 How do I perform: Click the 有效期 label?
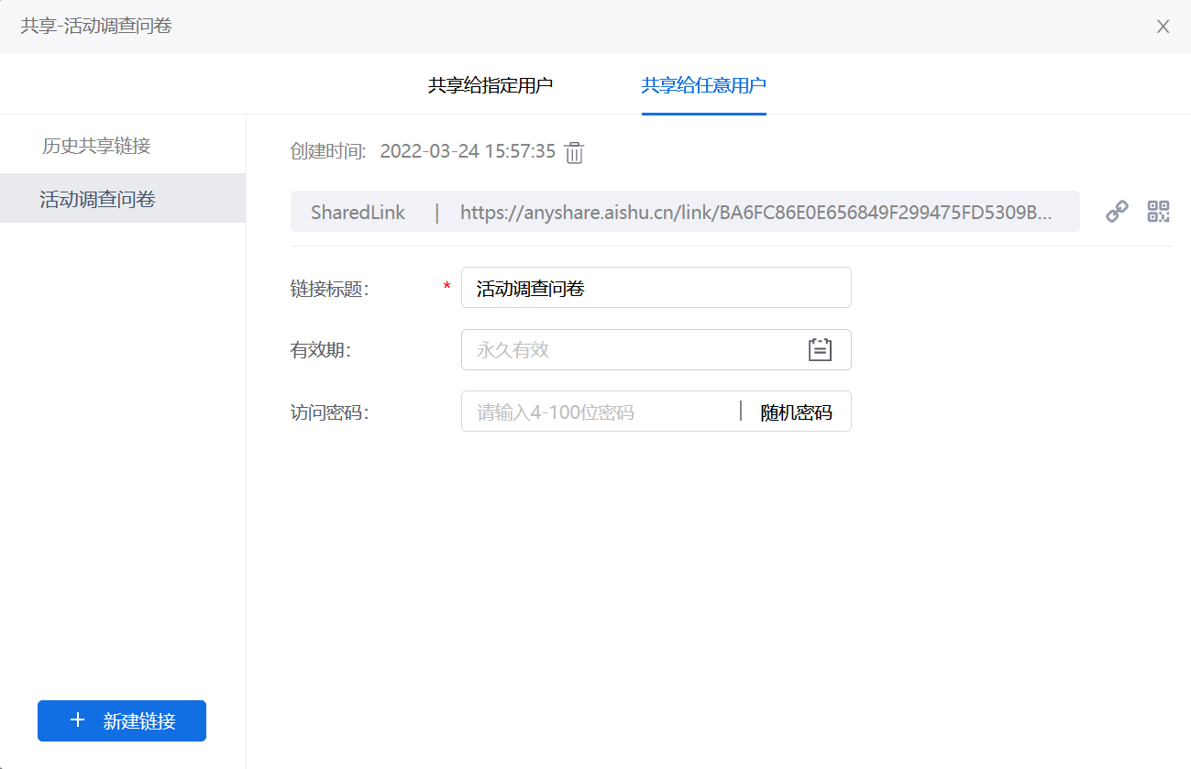point(321,350)
